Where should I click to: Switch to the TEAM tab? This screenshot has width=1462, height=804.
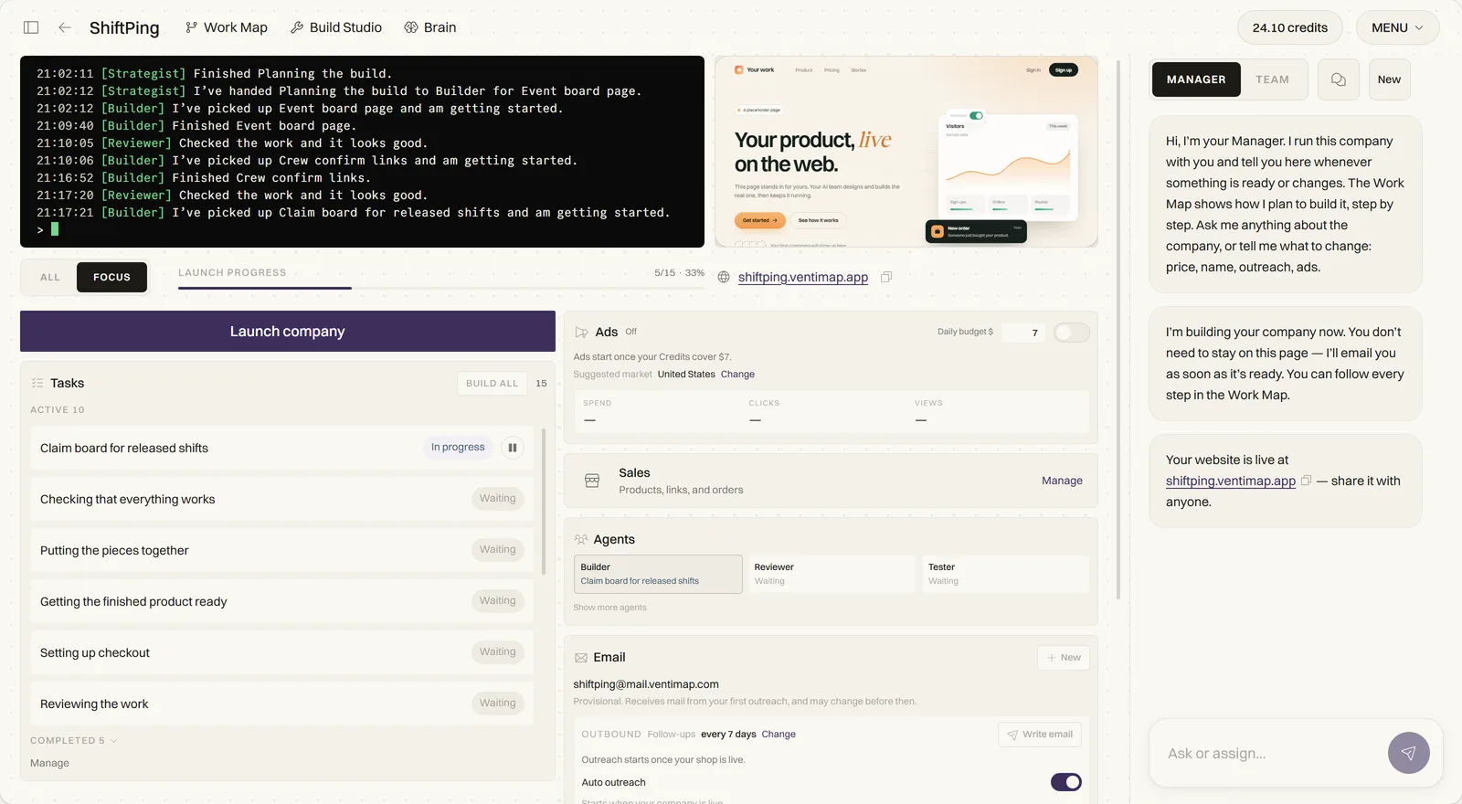(x=1272, y=79)
